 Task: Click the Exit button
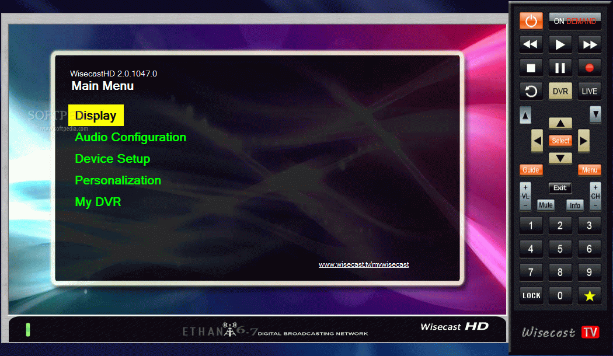[560, 188]
